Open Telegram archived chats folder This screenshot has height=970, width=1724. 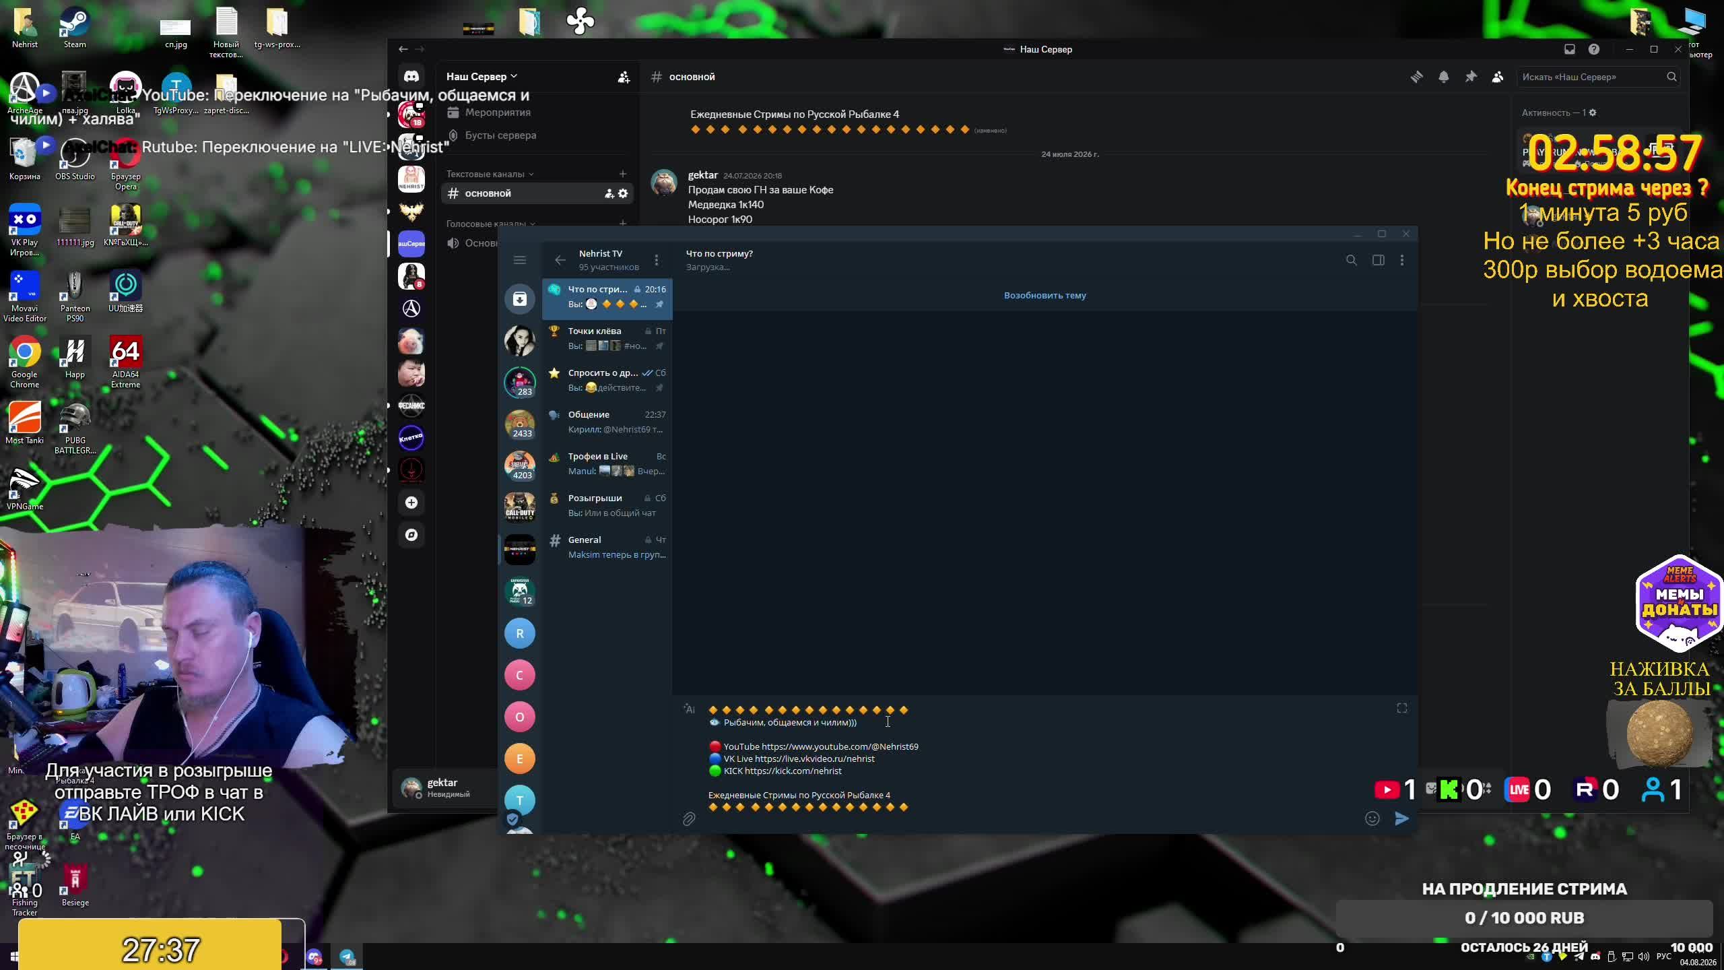pos(520,298)
